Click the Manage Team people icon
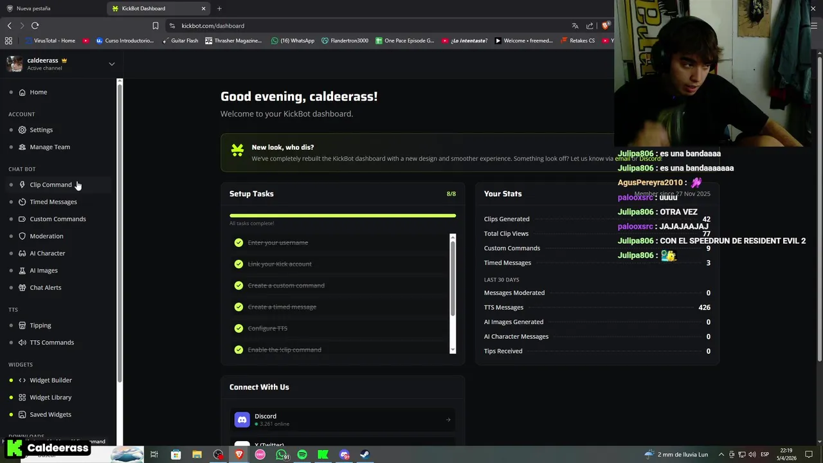Viewport: 823px width, 463px height. tap(22, 147)
